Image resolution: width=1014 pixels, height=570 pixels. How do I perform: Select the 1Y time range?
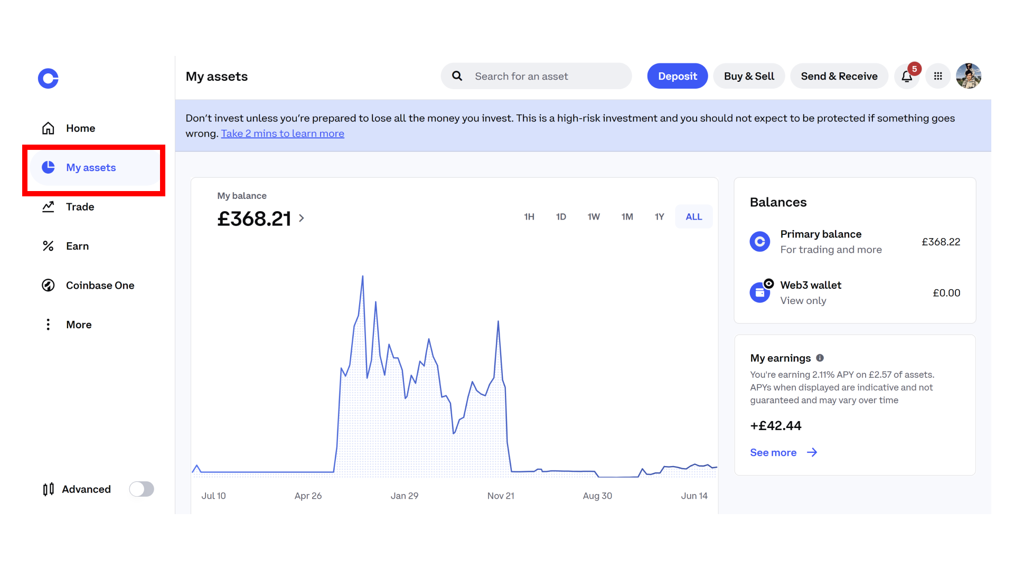(x=660, y=217)
